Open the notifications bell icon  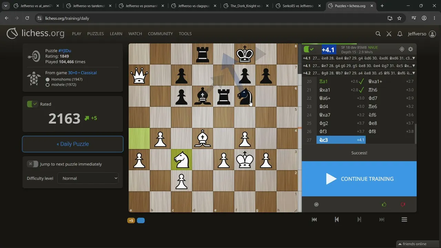[x=400, y=34]
